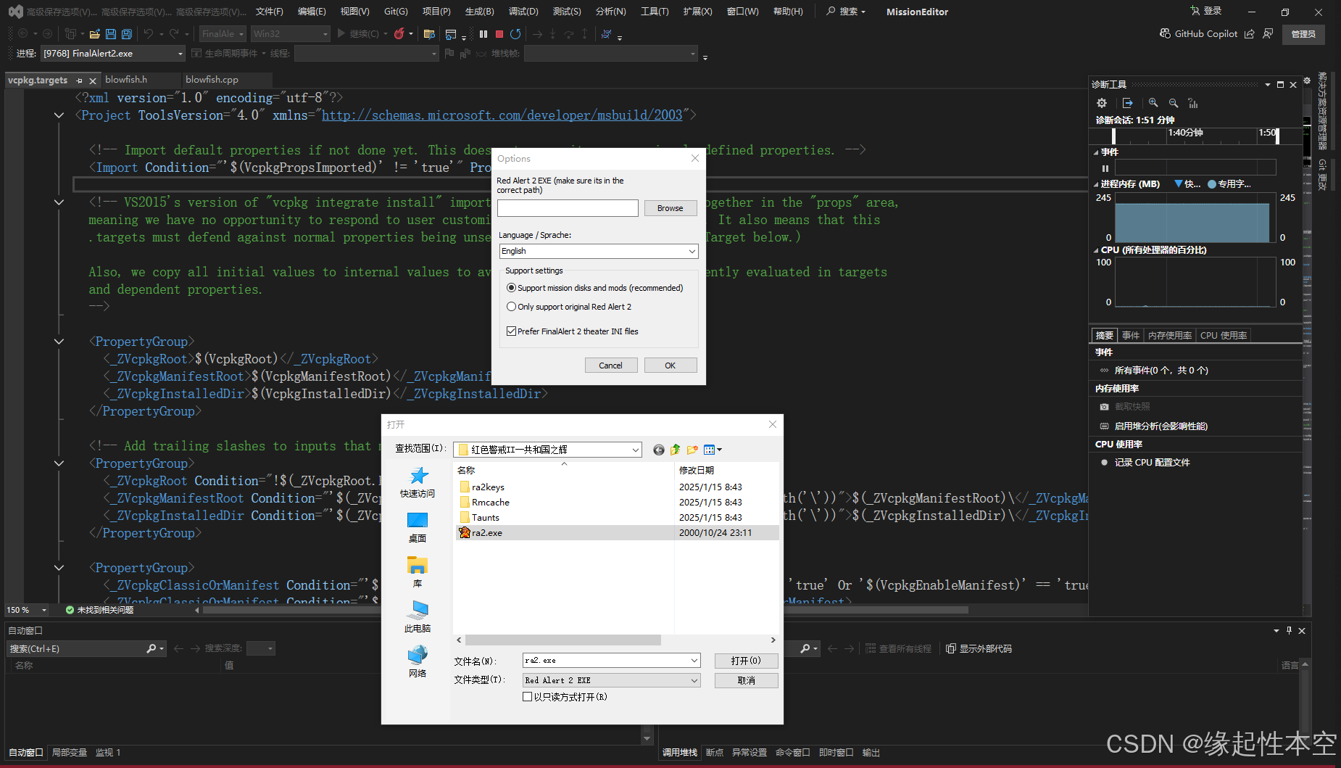Select ra2.exe in file list

pyautogui.click(x=617, y=533)
